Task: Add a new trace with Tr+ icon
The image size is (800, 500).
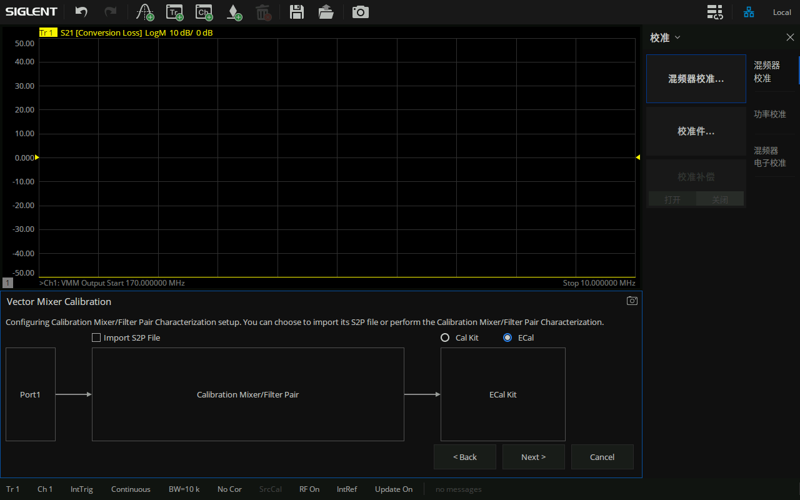Action: 174,12
